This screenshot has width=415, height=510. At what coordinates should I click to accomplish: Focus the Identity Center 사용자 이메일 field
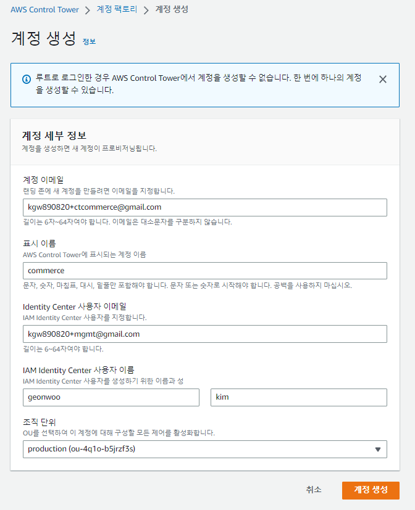(205, 334)
